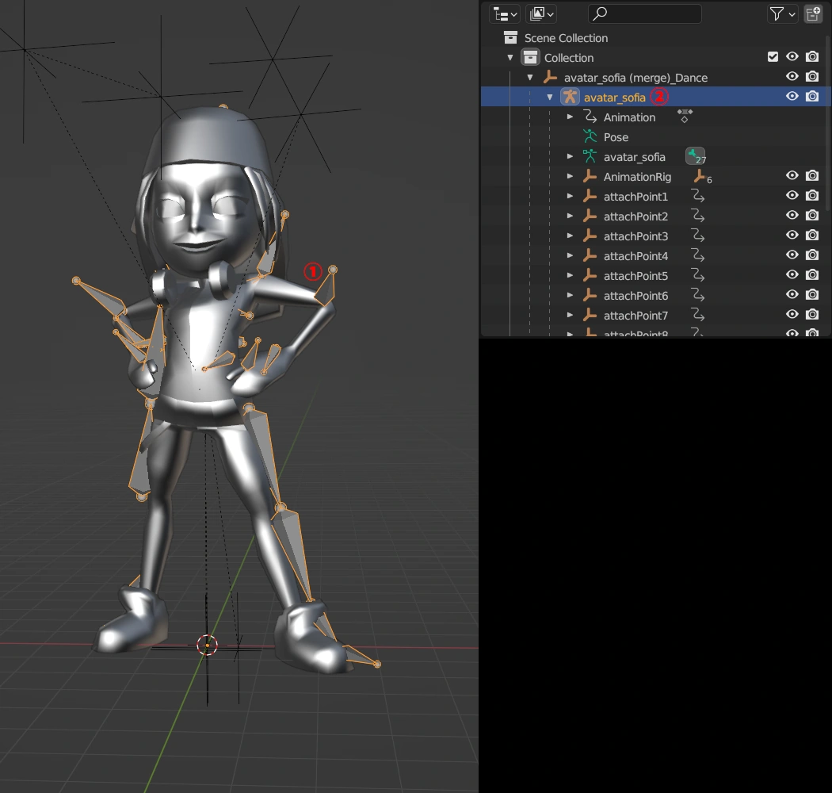Select attachPoint6 in the outliner
The height and width of the screenshot is (793, 832).
[x=635, y=296]
